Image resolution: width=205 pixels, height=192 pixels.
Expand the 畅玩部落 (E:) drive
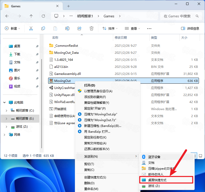pyautogui.click(x=6, y=119)
